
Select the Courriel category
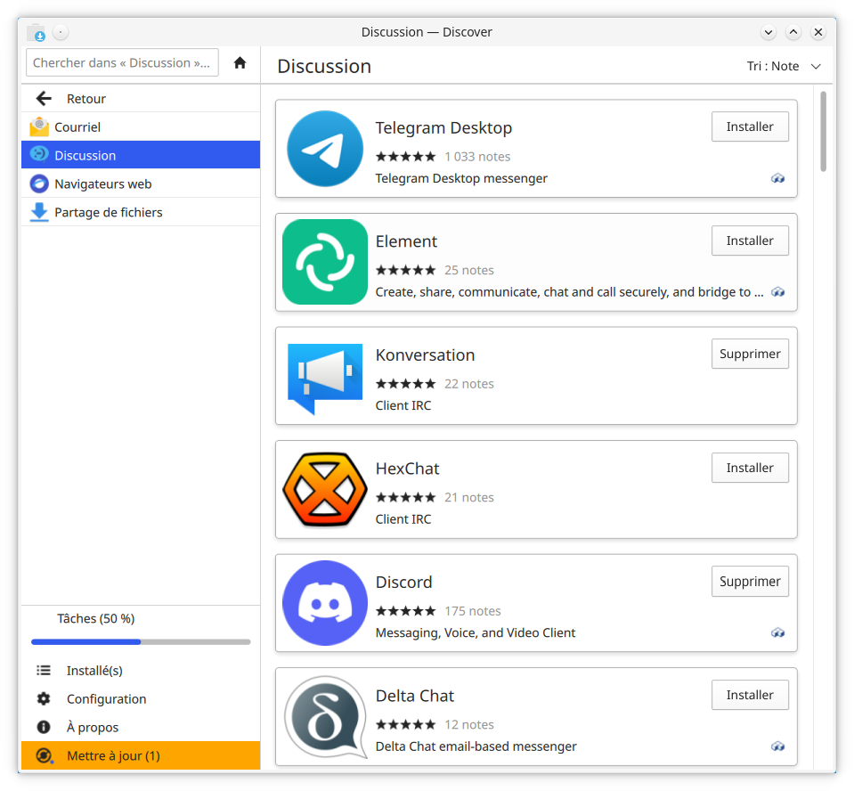coord(141,126)
